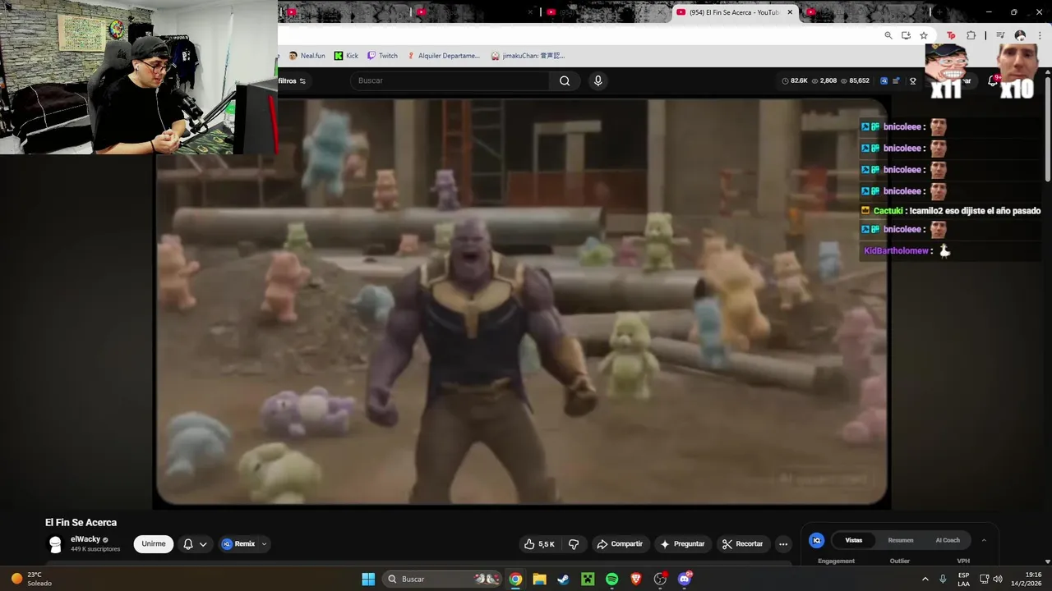The height and width of the screenshot is (591, 1052).
Task: Click the Remix button
Action: coord(238,543)
